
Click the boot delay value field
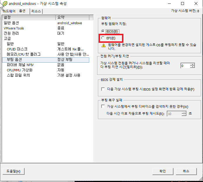coord(185,66)
